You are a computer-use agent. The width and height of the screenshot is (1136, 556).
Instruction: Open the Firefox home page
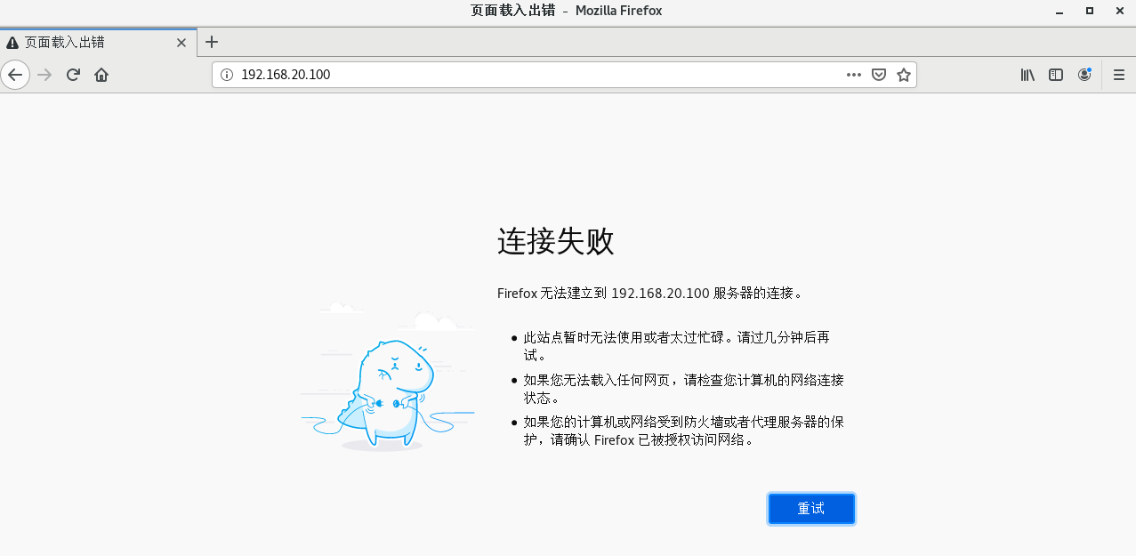pyautogui.click(x=101, y=75)
